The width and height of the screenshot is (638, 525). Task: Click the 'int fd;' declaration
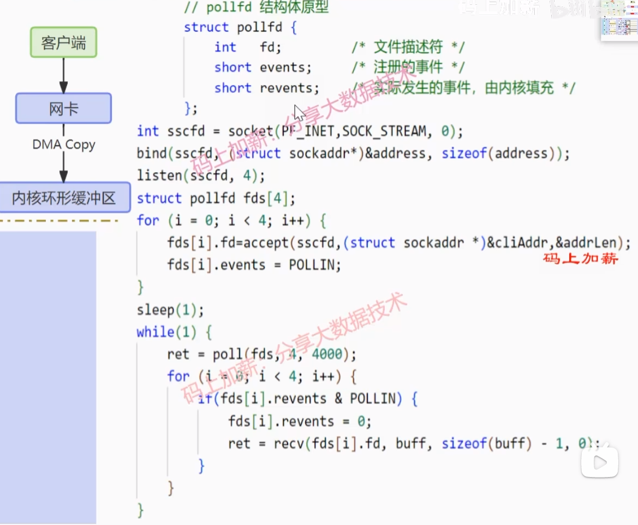248,47
